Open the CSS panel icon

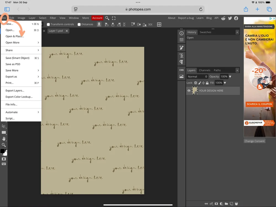pyautogui.click(x=181, y=70)
